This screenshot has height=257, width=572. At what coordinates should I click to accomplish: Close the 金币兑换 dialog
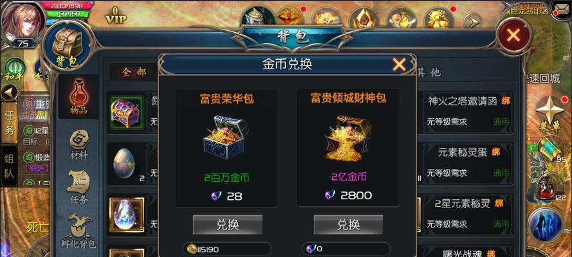pos(399,65)
